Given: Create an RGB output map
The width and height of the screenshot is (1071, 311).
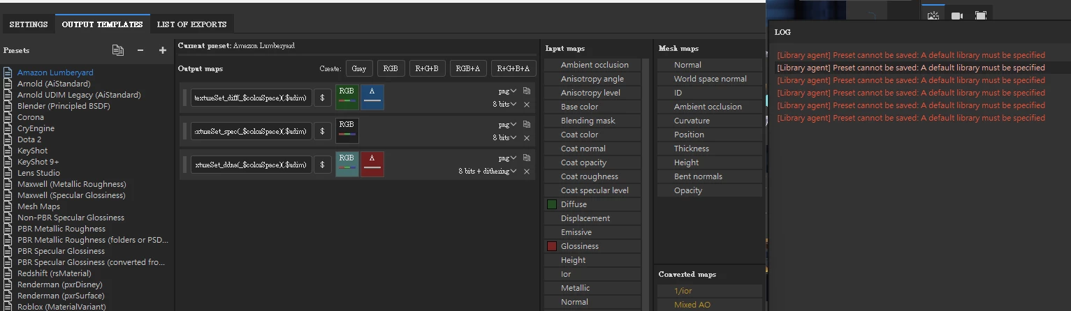Looking at the screenshot, I should (x=391, y=68).
